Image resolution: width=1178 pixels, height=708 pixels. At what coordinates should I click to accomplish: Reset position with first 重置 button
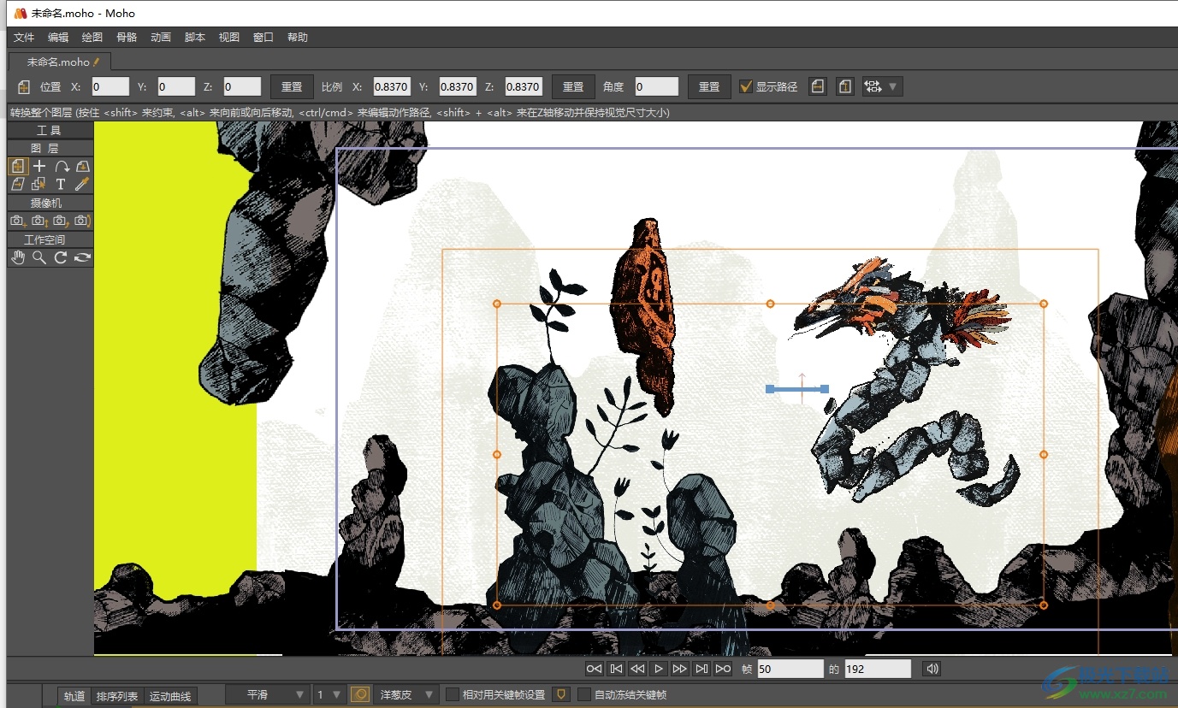[292, 86]
